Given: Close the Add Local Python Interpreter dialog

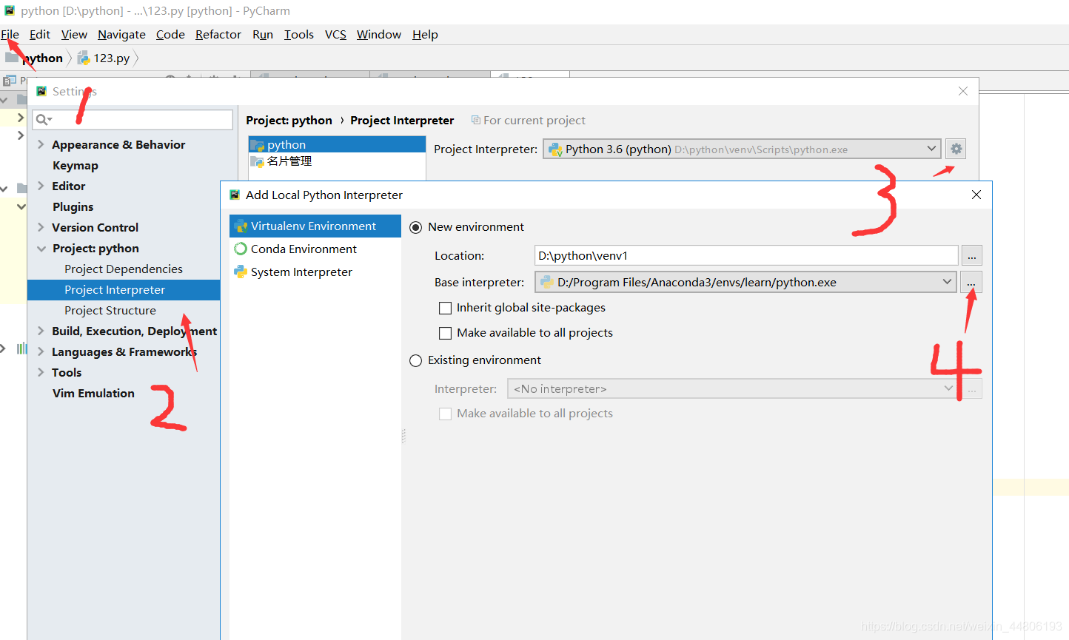Looking at the screenshot, I should point(976,195).
